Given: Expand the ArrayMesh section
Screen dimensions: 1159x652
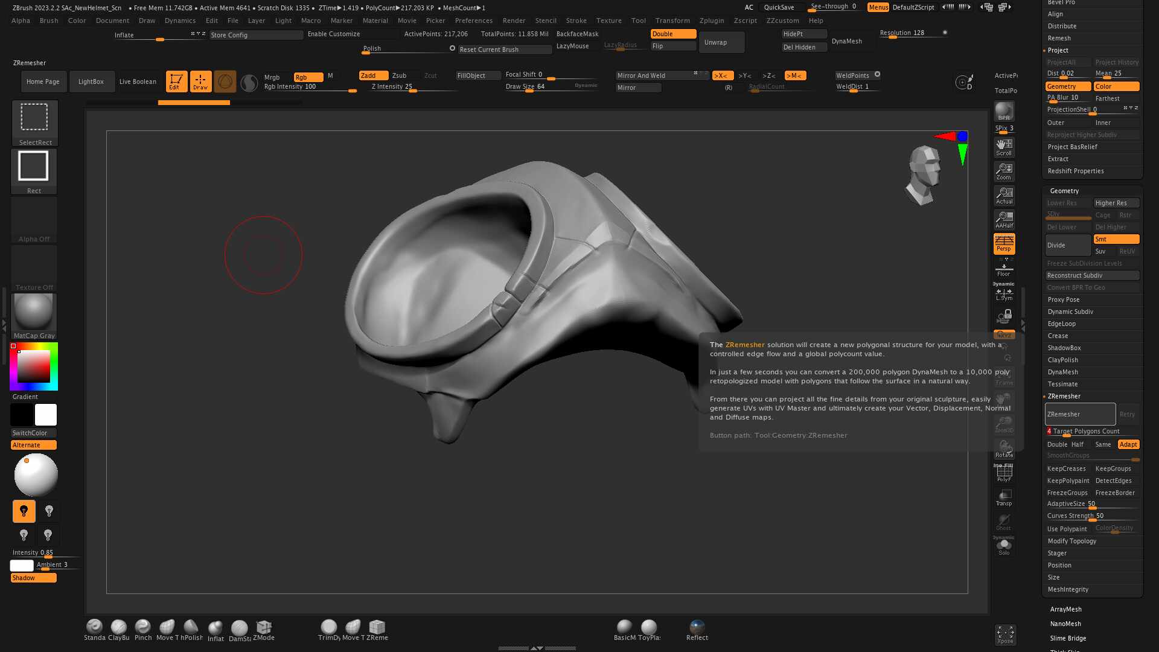Looking at the screenshot, I should pyautogui.click(x=1065, y=609).
